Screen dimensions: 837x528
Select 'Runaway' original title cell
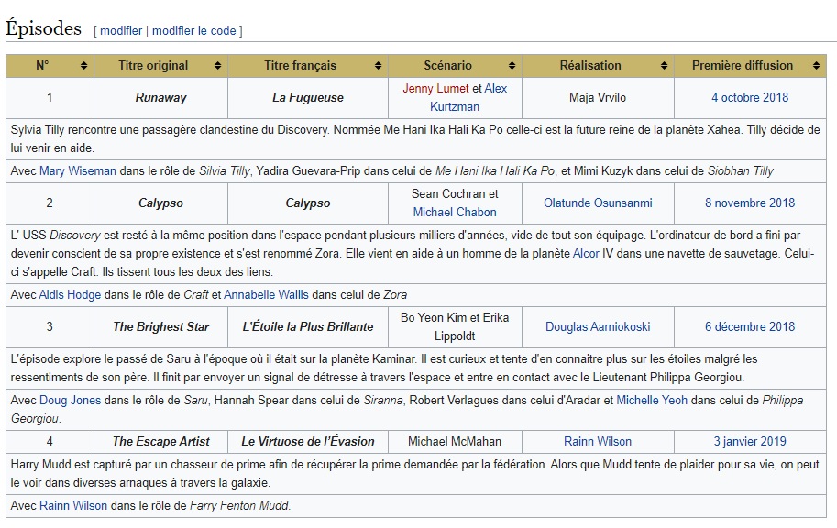[x=160, y=98]
